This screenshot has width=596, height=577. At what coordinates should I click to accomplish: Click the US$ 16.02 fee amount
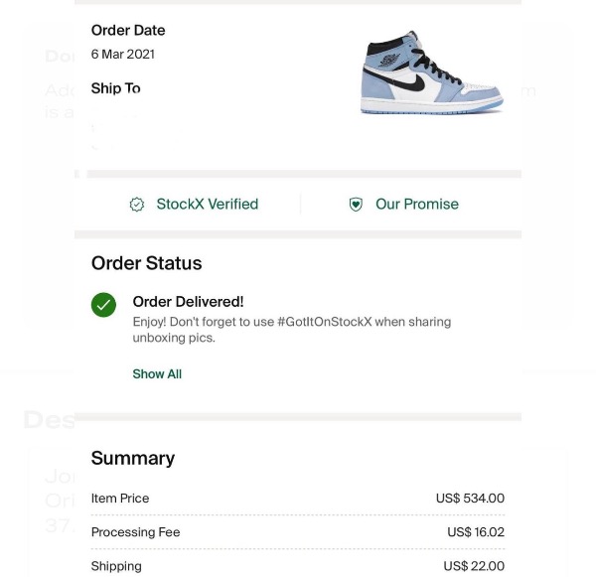tap(475, 532)
